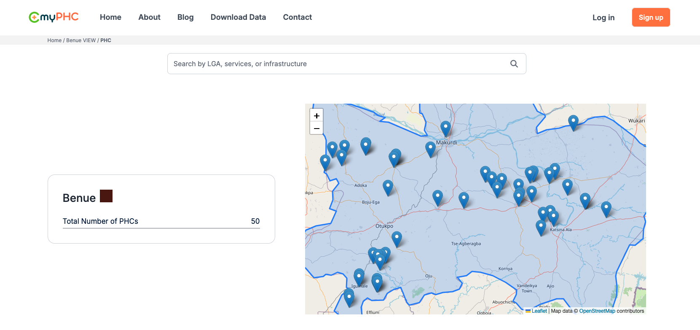This screenshot has width=700, height=330.
Task: Select the map pin above Makurdi
Action: (445, 127)
